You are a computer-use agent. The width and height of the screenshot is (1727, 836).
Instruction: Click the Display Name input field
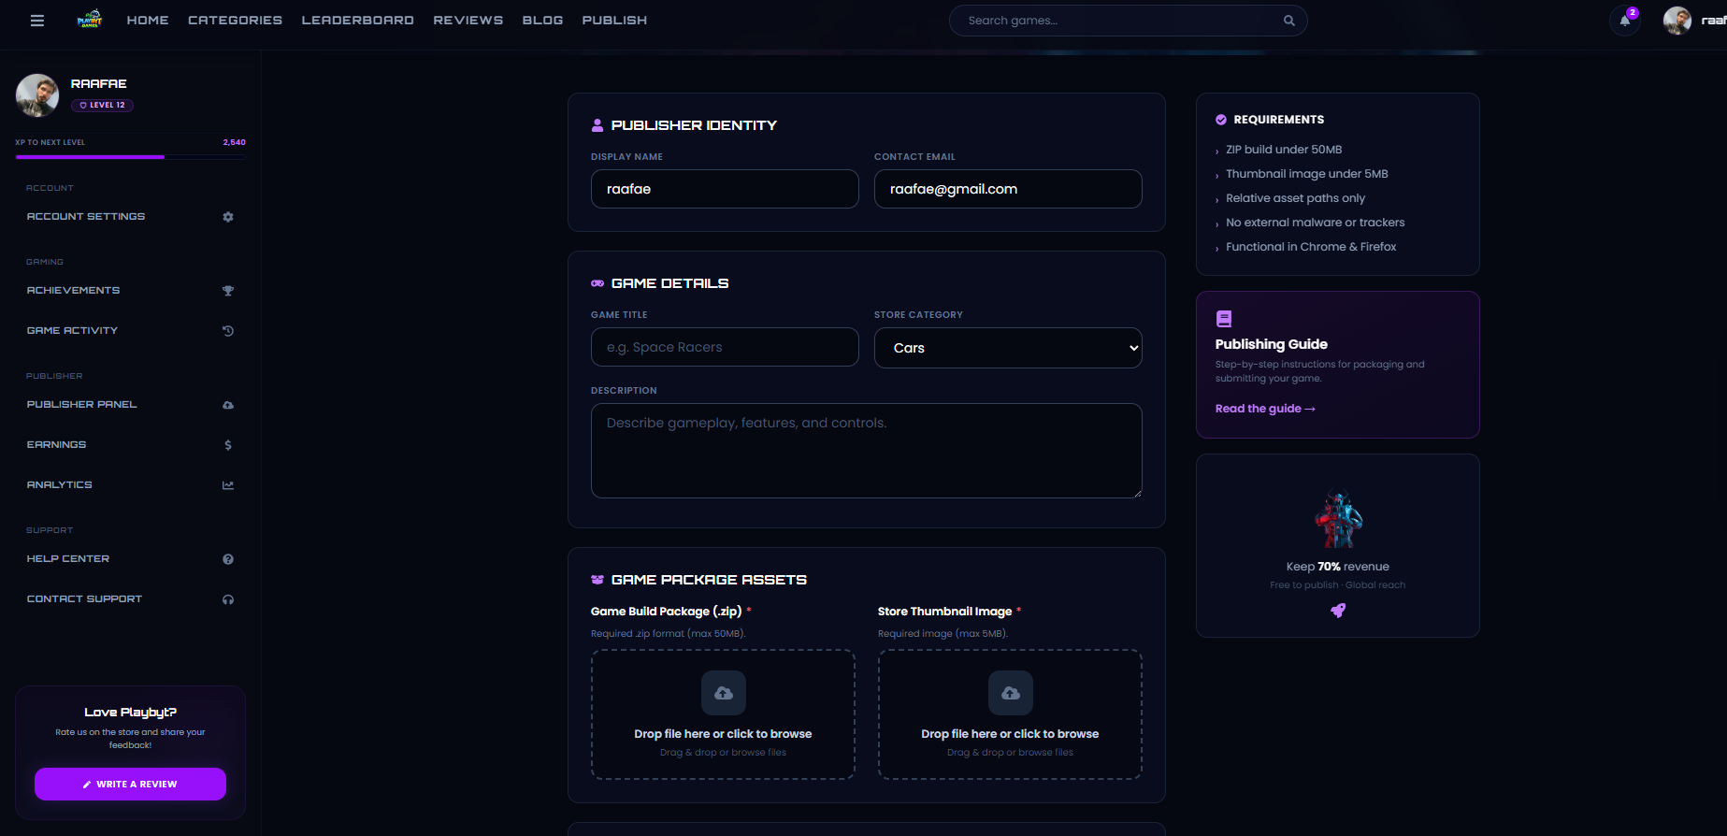725,189
